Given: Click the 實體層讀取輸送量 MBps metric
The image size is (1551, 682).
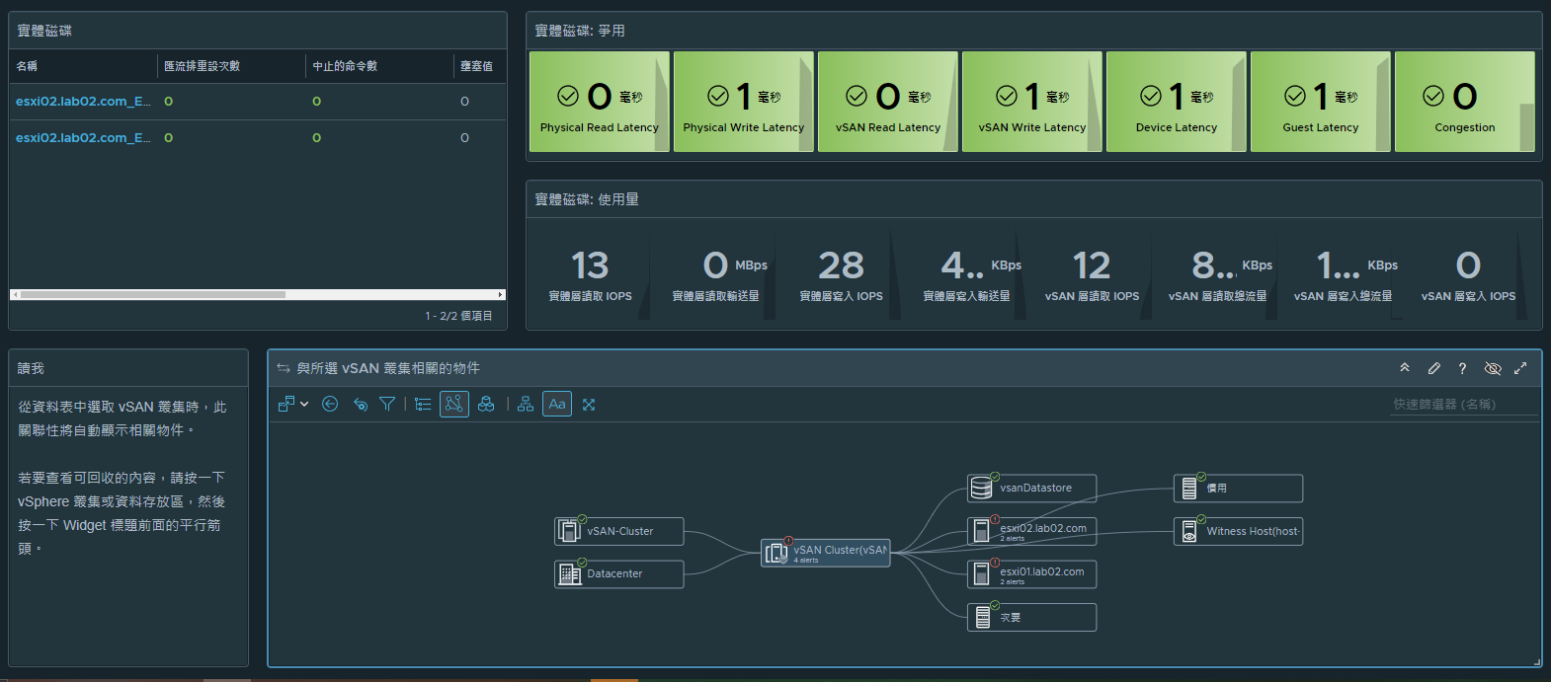Looking at the screenshot, I should (x=716, y=274).
